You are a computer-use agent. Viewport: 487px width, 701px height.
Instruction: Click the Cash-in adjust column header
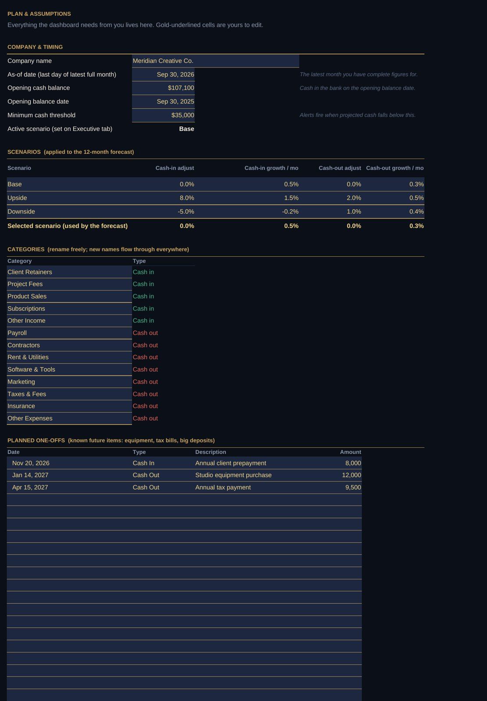click(174, 168)
